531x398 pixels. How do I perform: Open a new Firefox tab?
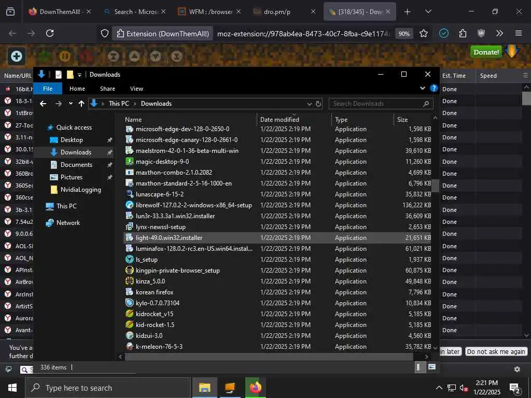[x=407, y=11]
